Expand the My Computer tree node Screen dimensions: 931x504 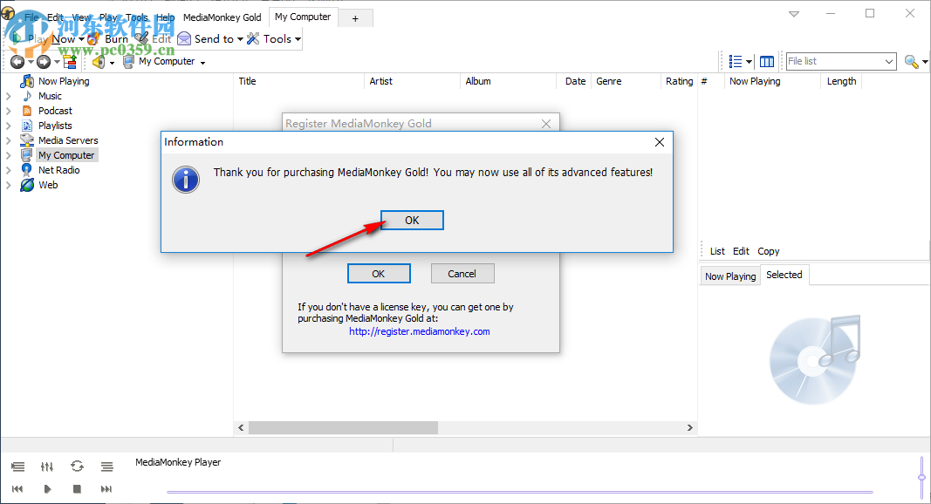(9, 155)
